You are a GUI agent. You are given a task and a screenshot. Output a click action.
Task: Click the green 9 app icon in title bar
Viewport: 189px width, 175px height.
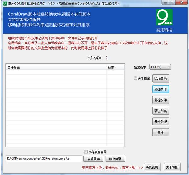point(5,3)
